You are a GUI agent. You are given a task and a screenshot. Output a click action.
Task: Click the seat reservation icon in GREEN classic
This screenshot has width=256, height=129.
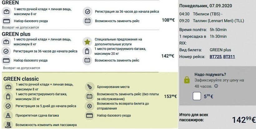tap(90, 87)
